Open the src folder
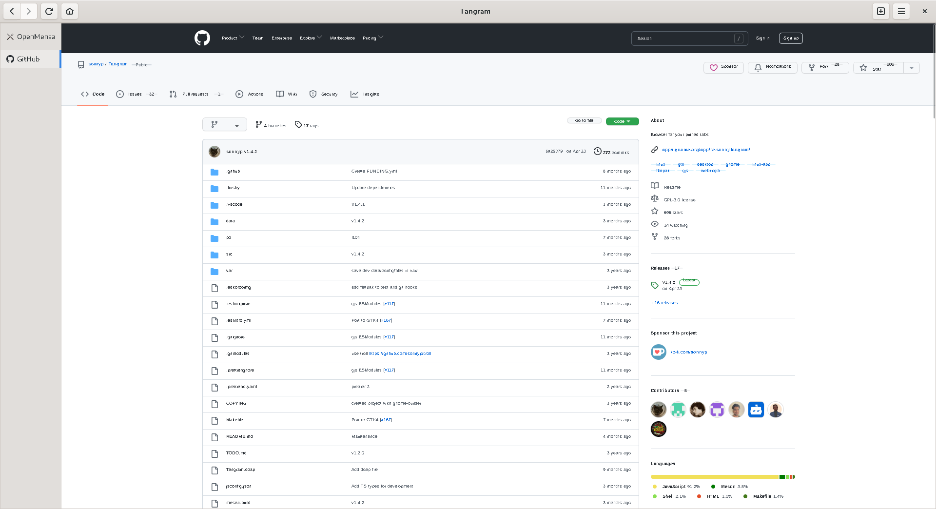This screenshot has height=509, width=936. click(x=229, y=254)
